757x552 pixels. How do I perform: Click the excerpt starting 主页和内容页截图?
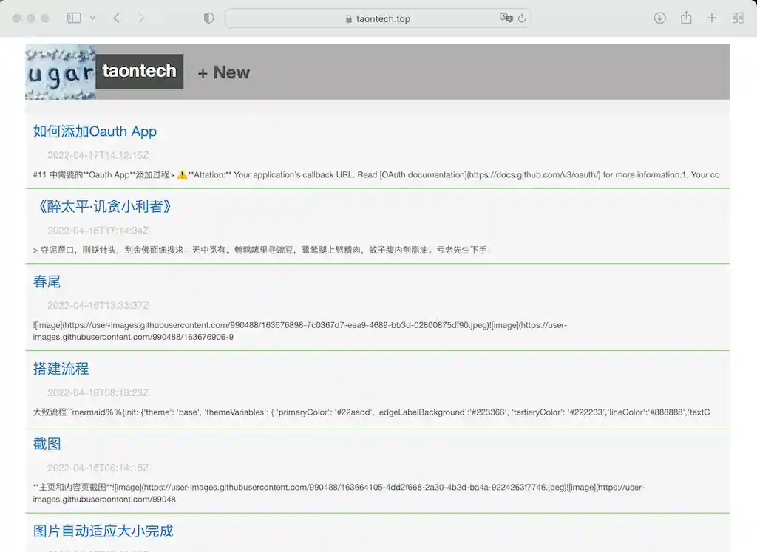click(339, 493)
